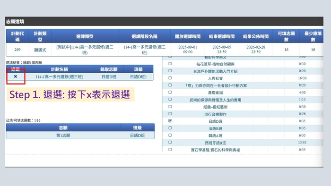Click the 計劃代碼 column header
Screen dimensions: 331x186
click(x=17, y=36)
